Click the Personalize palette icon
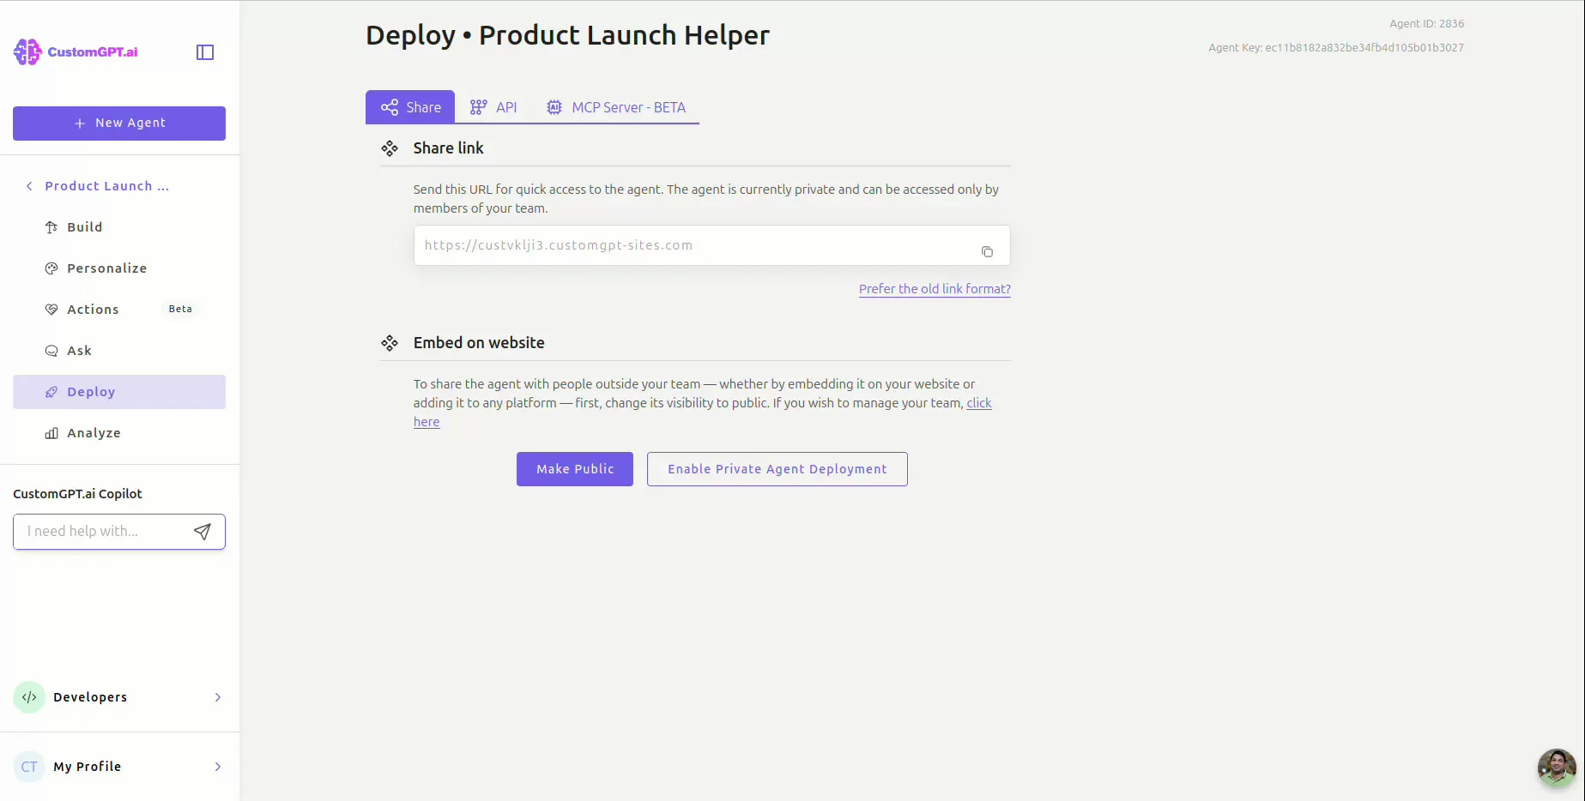This screenshot has width=1585, height=801. click(x=51, y=268)
